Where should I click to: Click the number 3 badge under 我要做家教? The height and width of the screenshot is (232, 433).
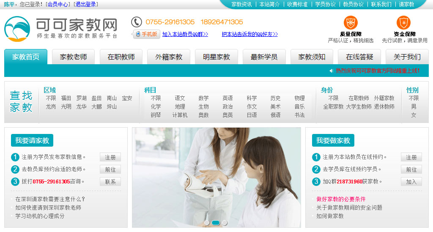316,182
